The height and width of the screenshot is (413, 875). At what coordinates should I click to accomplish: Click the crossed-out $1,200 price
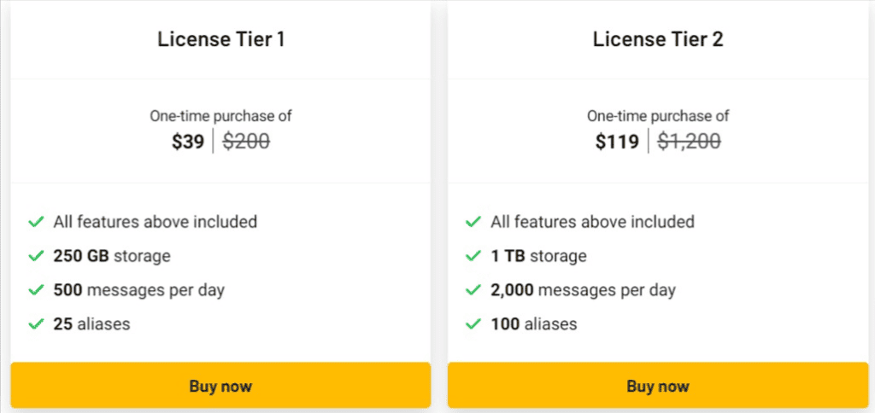690,142
